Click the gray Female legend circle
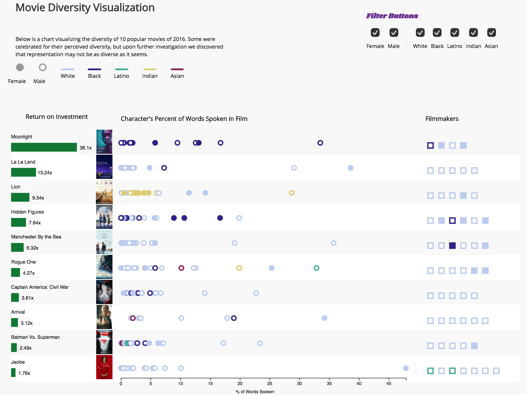 click(x=20, y=67)
